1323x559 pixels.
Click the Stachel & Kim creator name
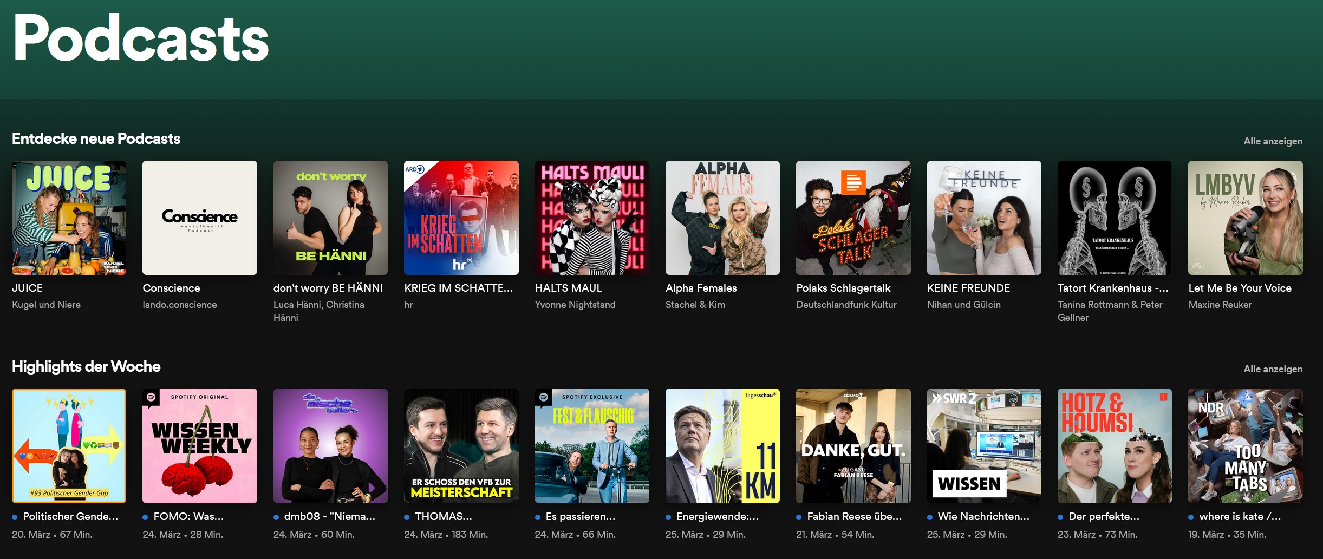(695, 305)
